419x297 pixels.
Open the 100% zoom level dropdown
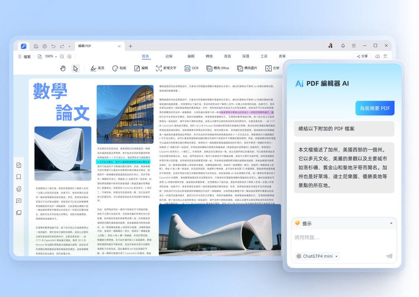(x=51, y=56)
